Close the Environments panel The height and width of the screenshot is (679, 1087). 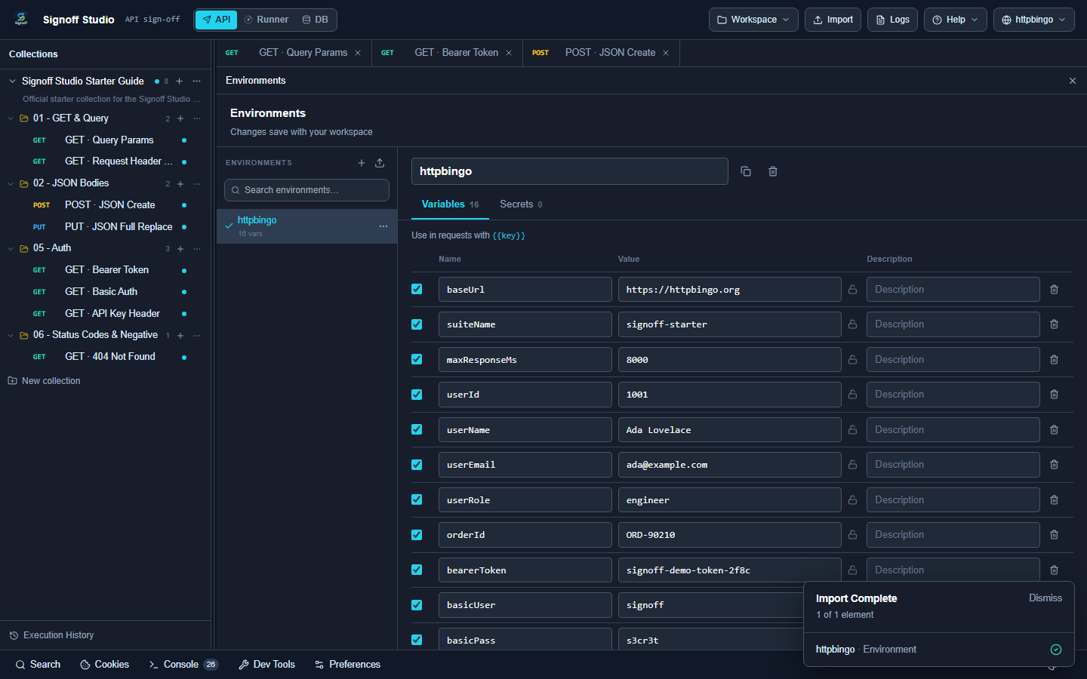[x=1073, y=81]
